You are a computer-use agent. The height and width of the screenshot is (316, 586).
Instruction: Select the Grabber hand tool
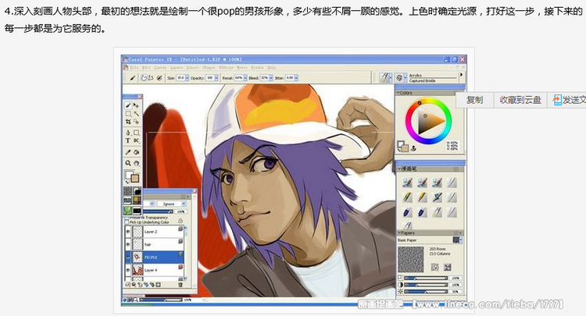point(136,163)
